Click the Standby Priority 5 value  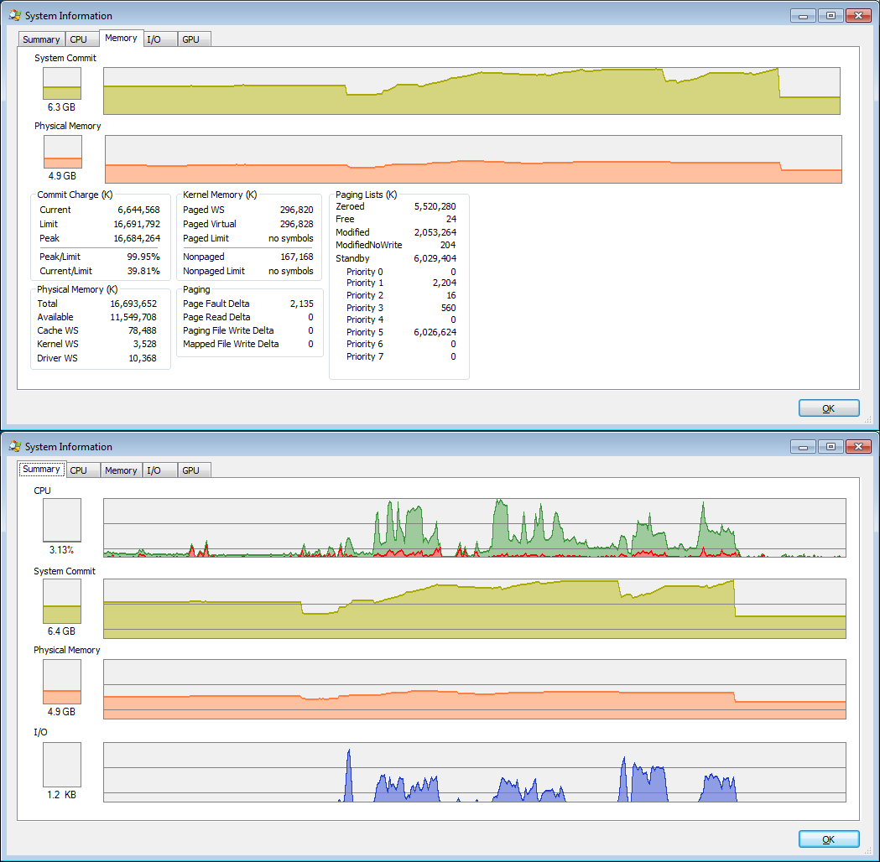click(x=435, y=332)
